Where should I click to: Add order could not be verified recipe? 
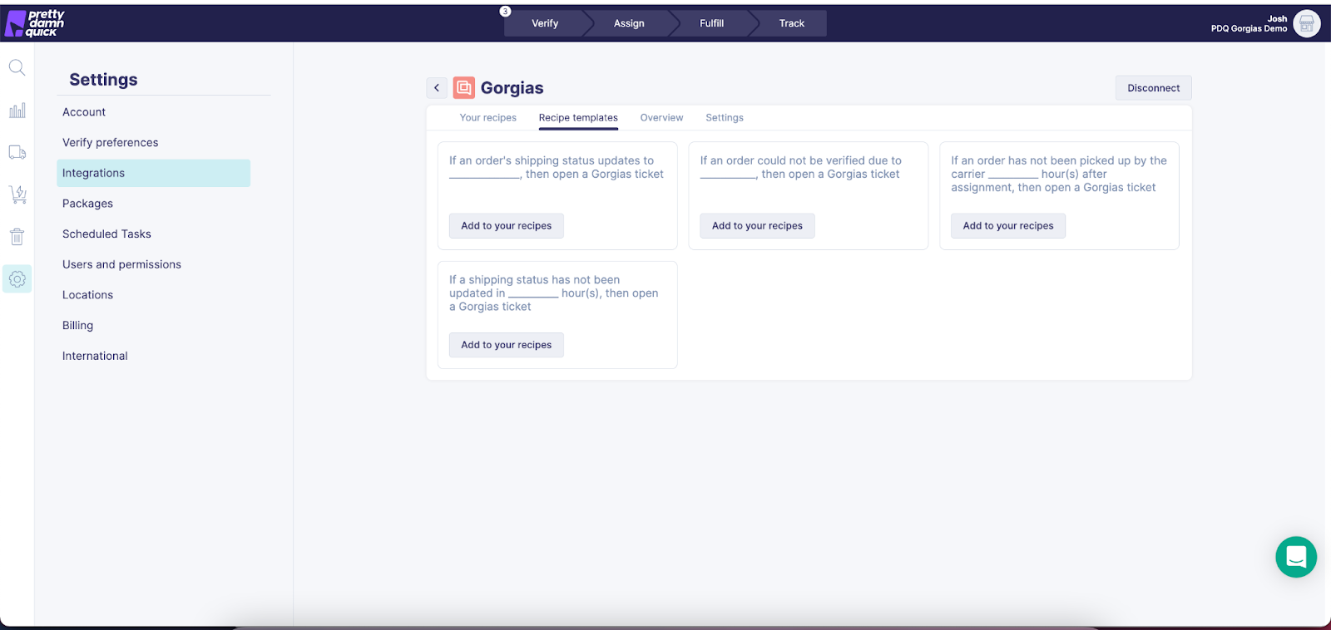(757, 226)
